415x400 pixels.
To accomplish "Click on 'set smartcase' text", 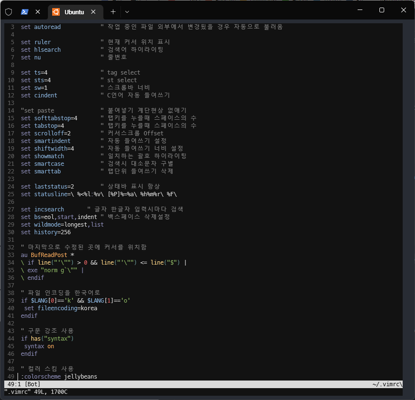I will pyautogui.click(x=42, y=164).
